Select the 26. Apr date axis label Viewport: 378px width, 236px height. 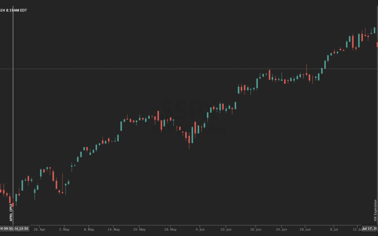coord(40,230)
